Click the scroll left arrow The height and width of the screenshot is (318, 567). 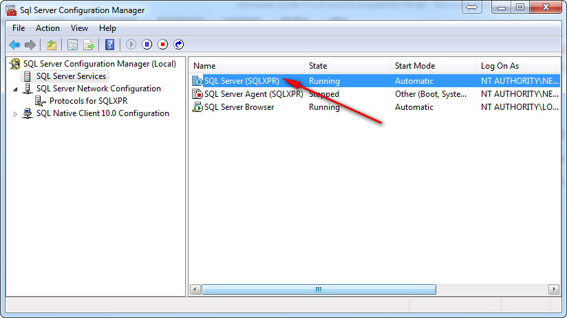point(195,289)
